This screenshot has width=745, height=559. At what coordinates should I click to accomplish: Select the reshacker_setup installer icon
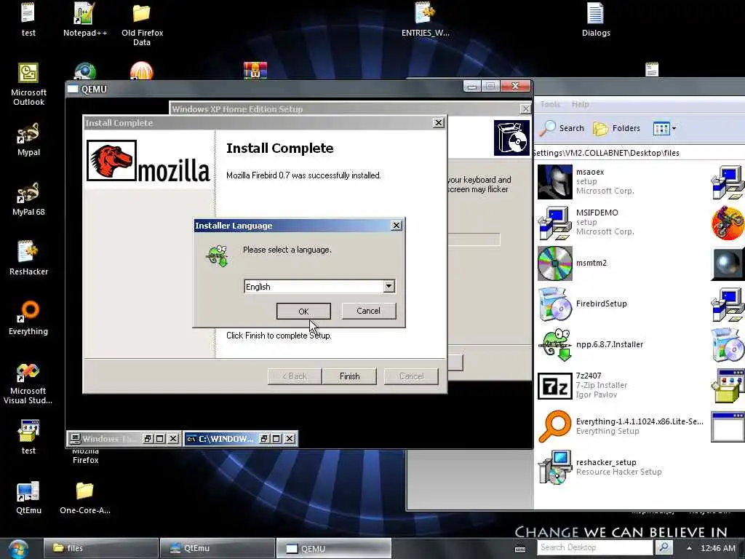coord(554,467)
